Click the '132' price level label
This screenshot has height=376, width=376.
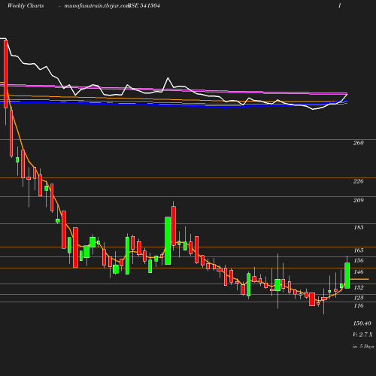click(359, 287)
